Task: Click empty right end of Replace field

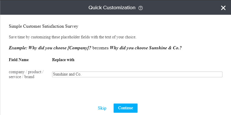Action: [206, 74]
